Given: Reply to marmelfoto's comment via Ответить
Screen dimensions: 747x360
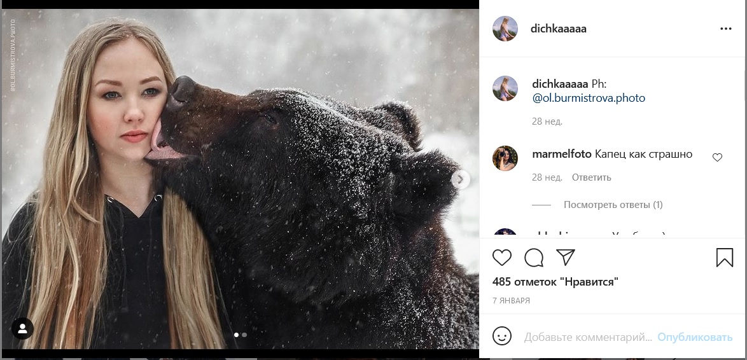Looking at the screenshot, I should tap(591, 177).
